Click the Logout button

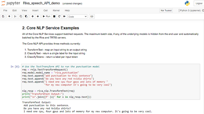point(199,3)
